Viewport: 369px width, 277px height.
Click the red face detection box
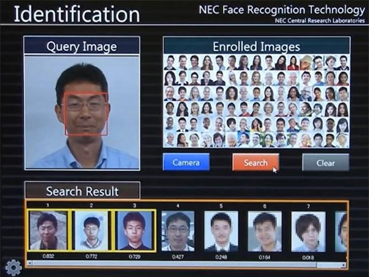pos(86,114)
